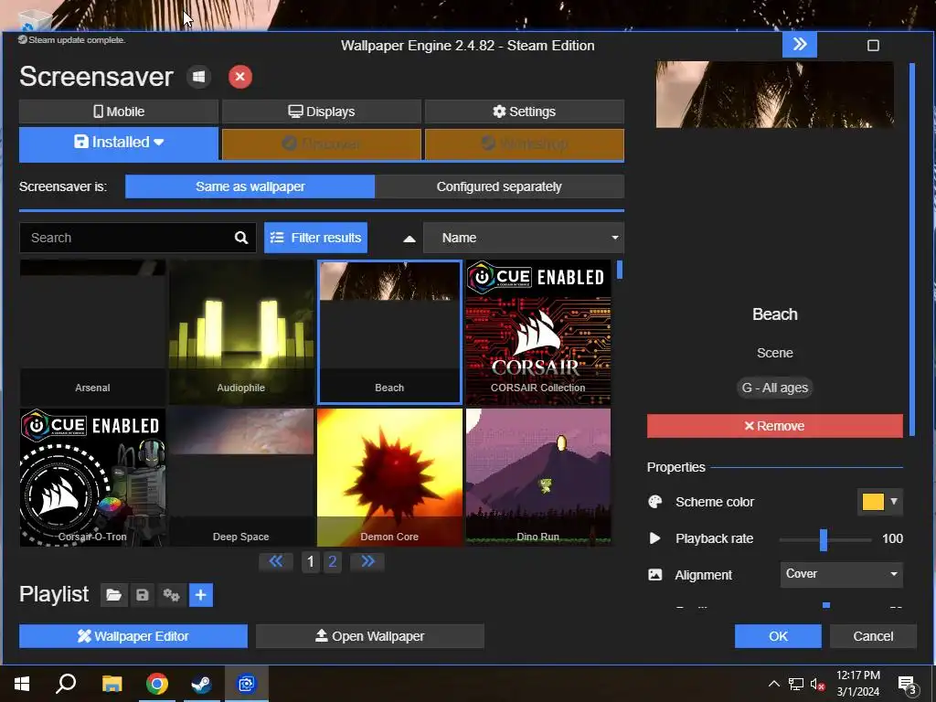
Task: Click the magnifying glass search icon
Action: pyautogui.click(x=241, y=238)
